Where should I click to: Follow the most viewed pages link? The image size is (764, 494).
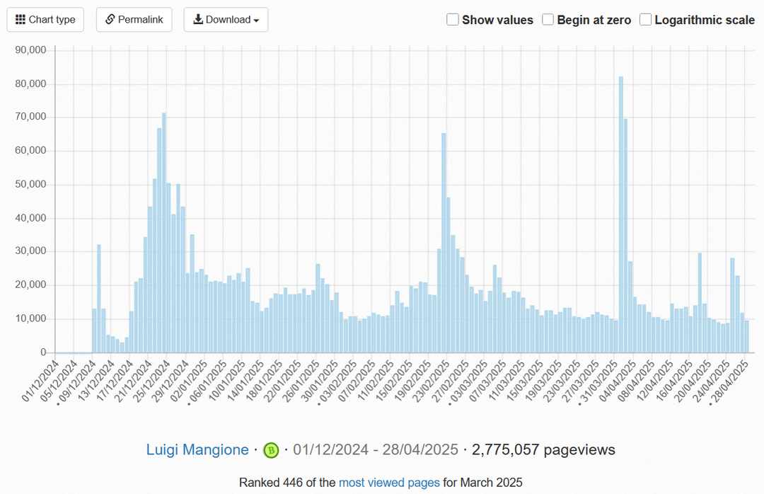(389, 483)
